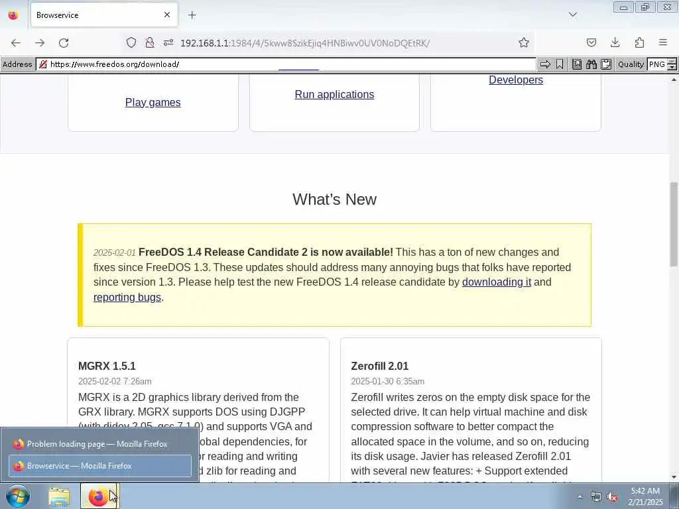Image resolution: width=679 pixels, height=509 pixels.
Task: Click the insecure padlock icon in Address bar
Action: [43, 64]
